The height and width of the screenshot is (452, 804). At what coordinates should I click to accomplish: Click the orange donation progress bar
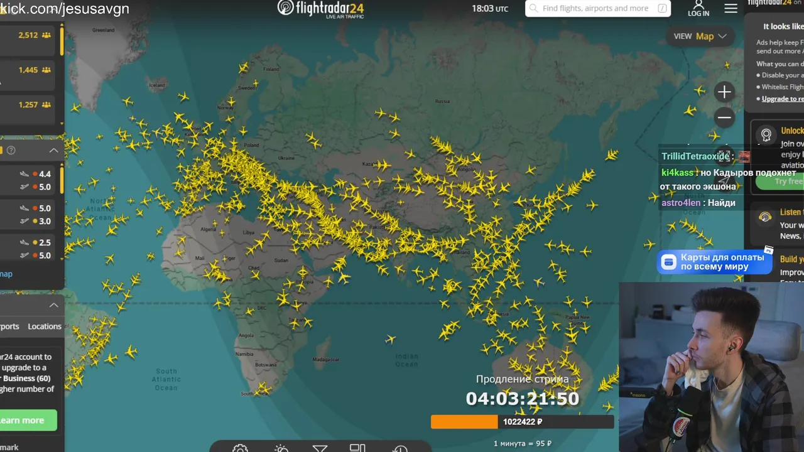[x=464, y=422]
